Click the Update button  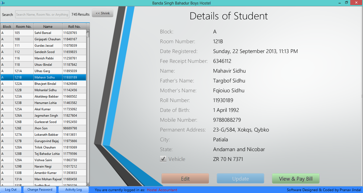pyautogui.click(x=240, y=179)
